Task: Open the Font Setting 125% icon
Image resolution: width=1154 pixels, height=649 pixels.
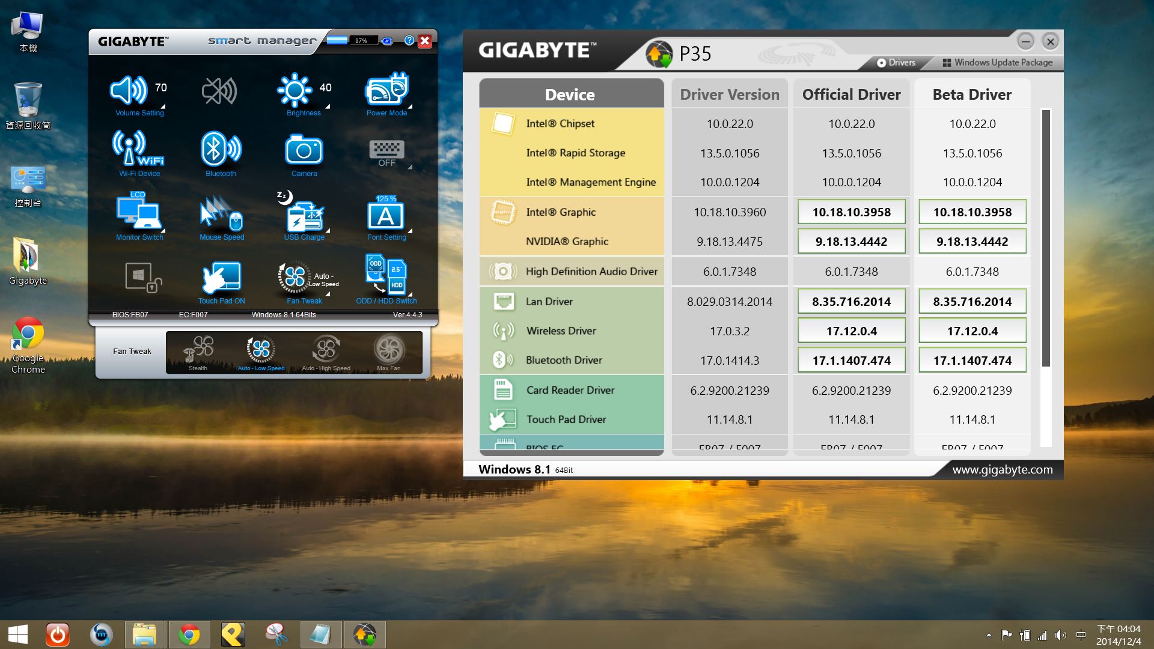Action: coord(386,213)
